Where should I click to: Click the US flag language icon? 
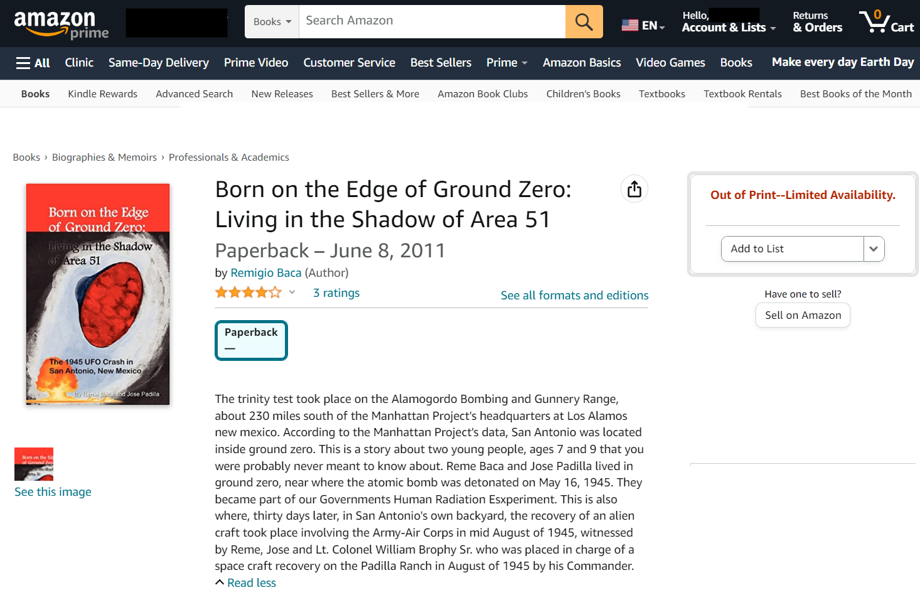630,25
